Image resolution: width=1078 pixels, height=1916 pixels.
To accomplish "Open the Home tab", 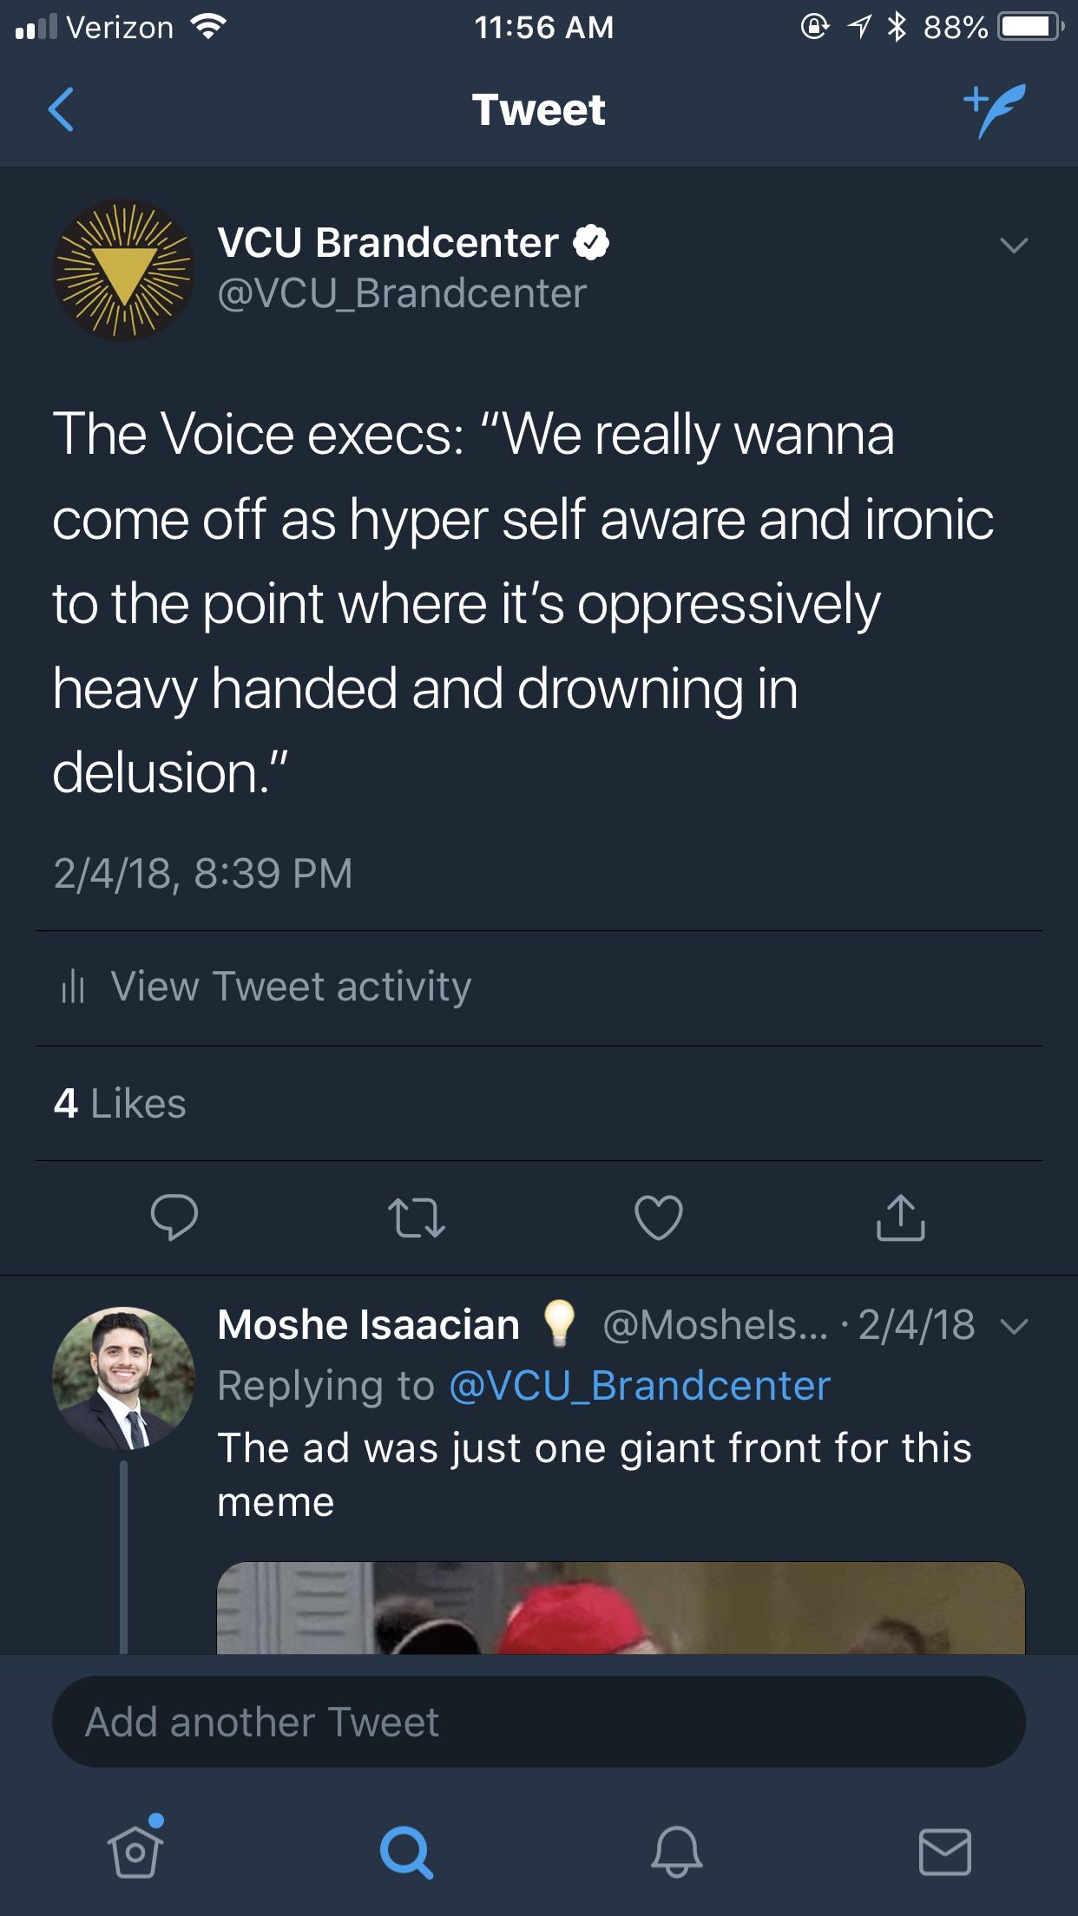I will (x=135, y=1850).
